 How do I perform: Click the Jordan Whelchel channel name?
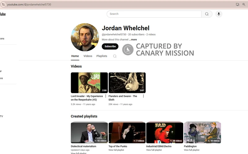[126, 28]
